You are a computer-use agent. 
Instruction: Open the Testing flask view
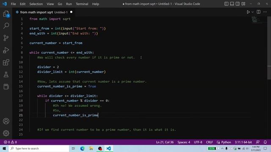click(x=6, y=74)
